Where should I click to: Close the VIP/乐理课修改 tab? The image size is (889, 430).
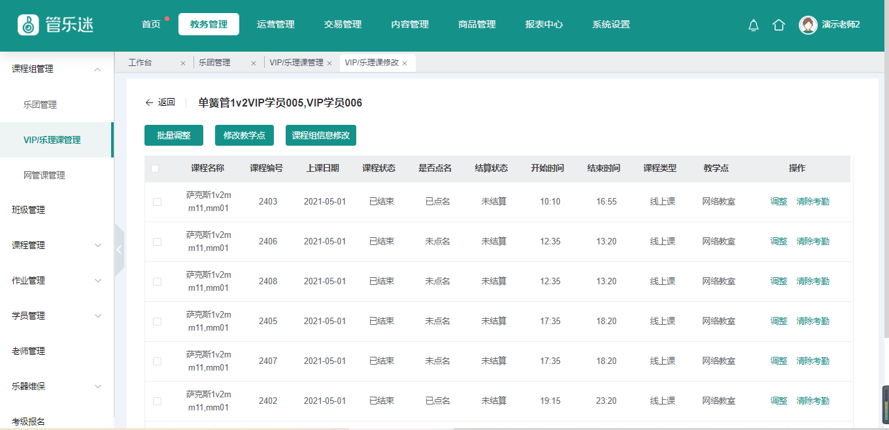pyautogui.click(x=405, y=63)
